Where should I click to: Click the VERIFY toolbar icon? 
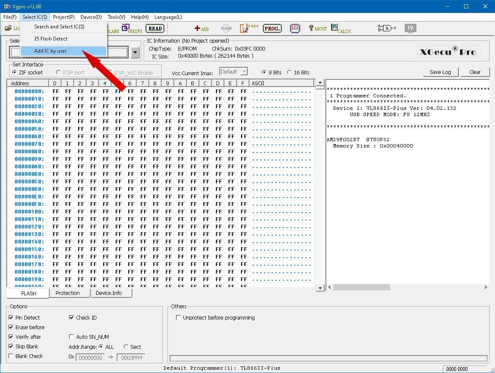(132, 28)
